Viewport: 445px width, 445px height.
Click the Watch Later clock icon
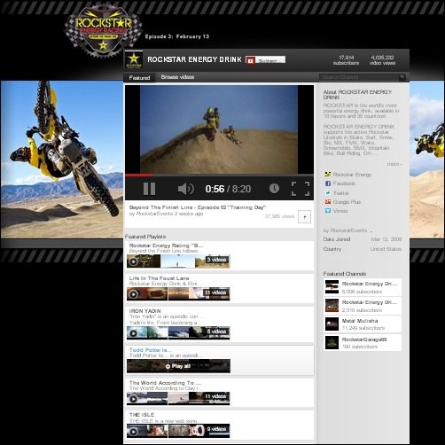click(274, 189)
